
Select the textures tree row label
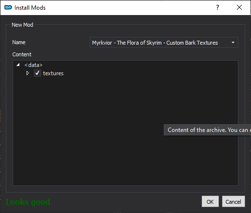(x=53, y=73)
